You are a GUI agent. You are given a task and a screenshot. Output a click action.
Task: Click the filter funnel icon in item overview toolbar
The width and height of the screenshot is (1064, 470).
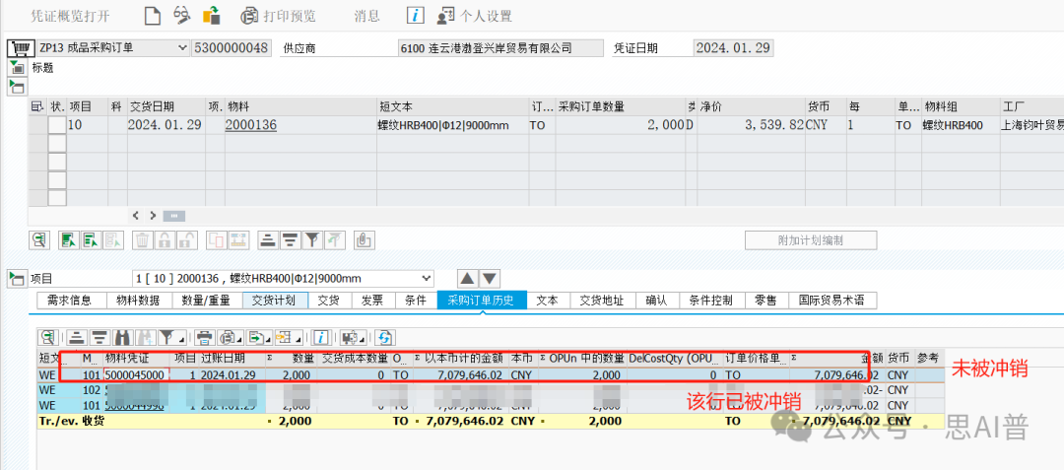(x=311, y=239)
